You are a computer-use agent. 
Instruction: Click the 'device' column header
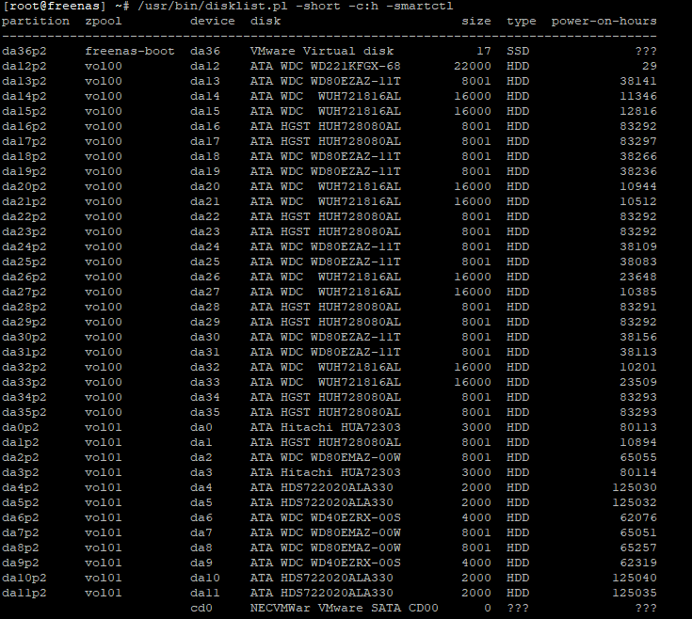tap(212, 21)
